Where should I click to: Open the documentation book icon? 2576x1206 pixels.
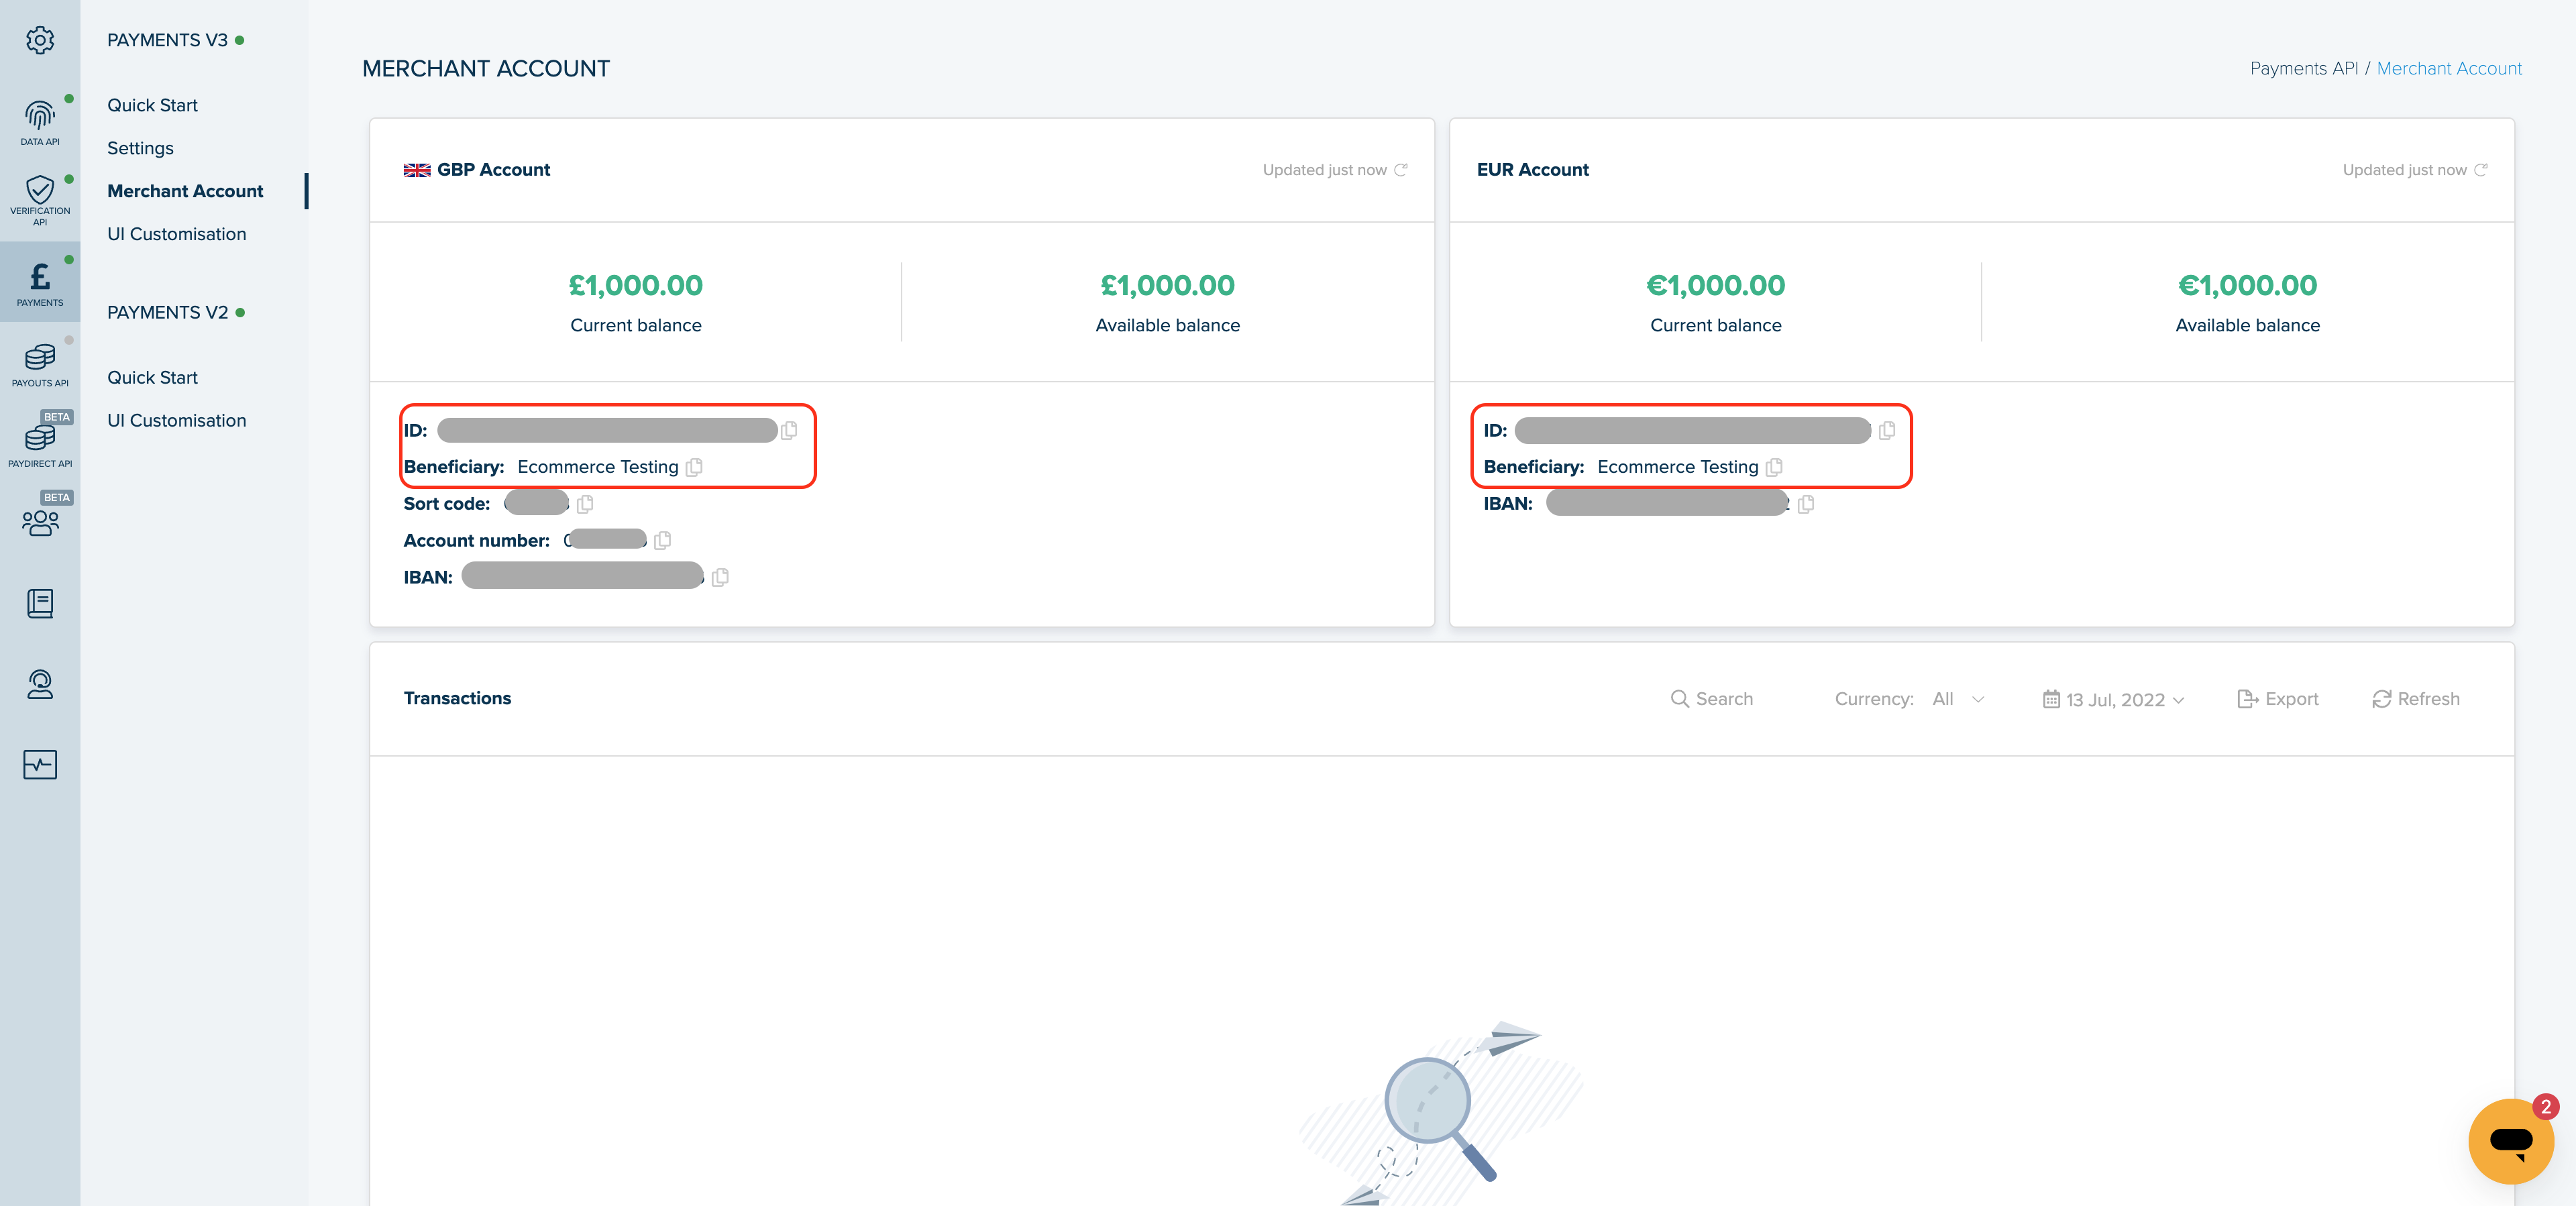click(x=40, y=604)
